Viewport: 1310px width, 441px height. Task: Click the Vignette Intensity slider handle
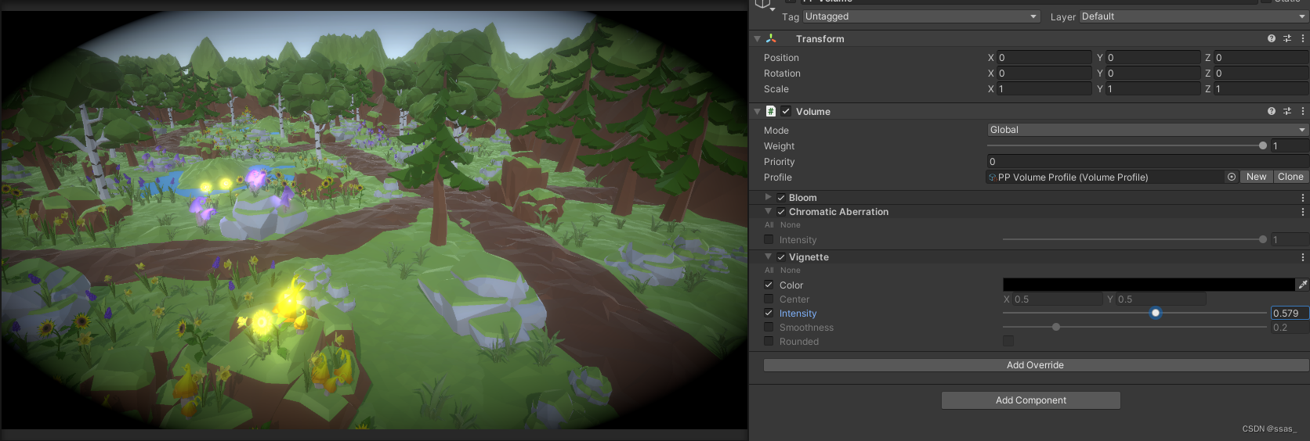tap(1155, 313)
